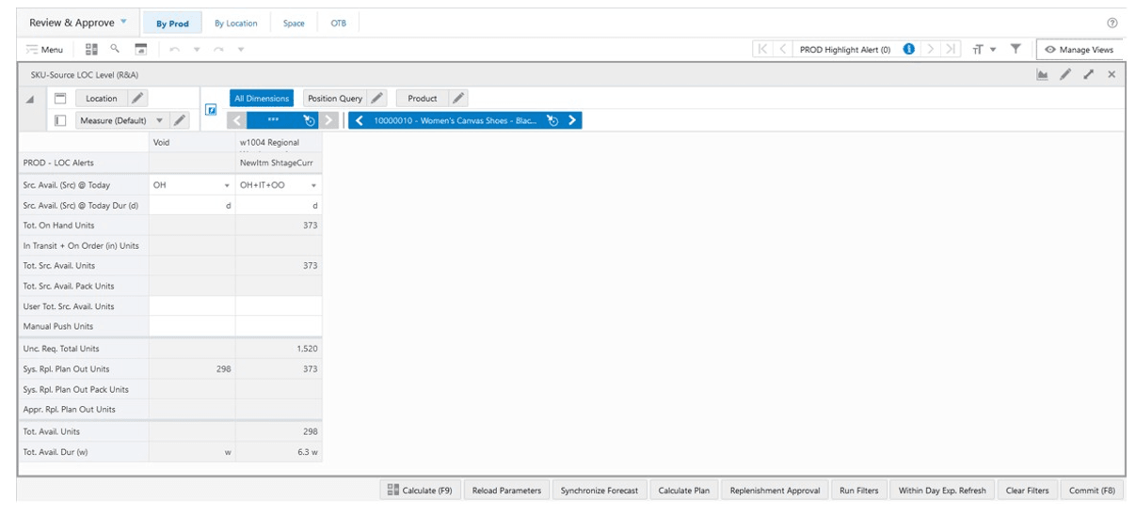Edit Location dimension with pencil icon
Viewport: 1136px width, 515px height.
(137, 98)
